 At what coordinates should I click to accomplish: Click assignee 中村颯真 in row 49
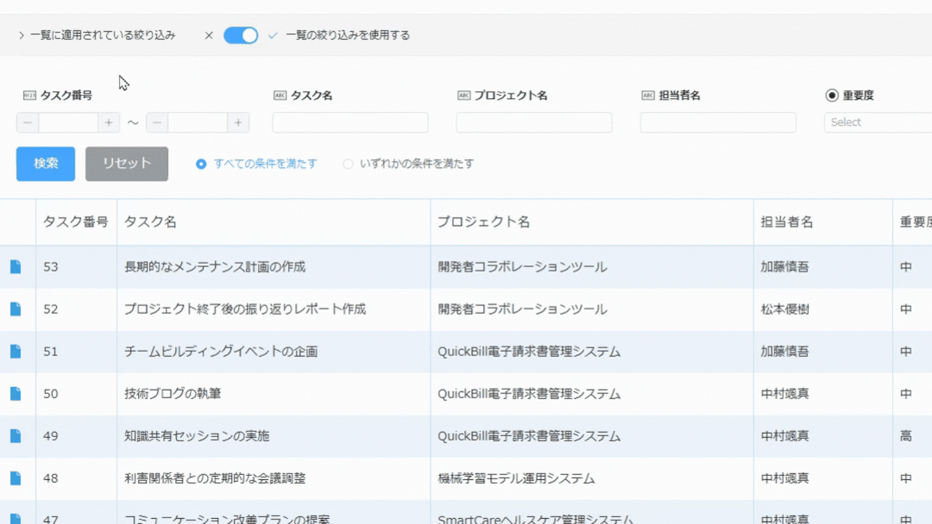[785, 436]
